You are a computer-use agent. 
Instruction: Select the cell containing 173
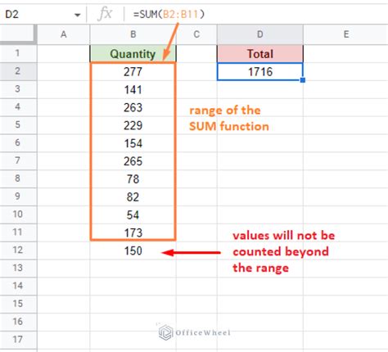point(133,232)
